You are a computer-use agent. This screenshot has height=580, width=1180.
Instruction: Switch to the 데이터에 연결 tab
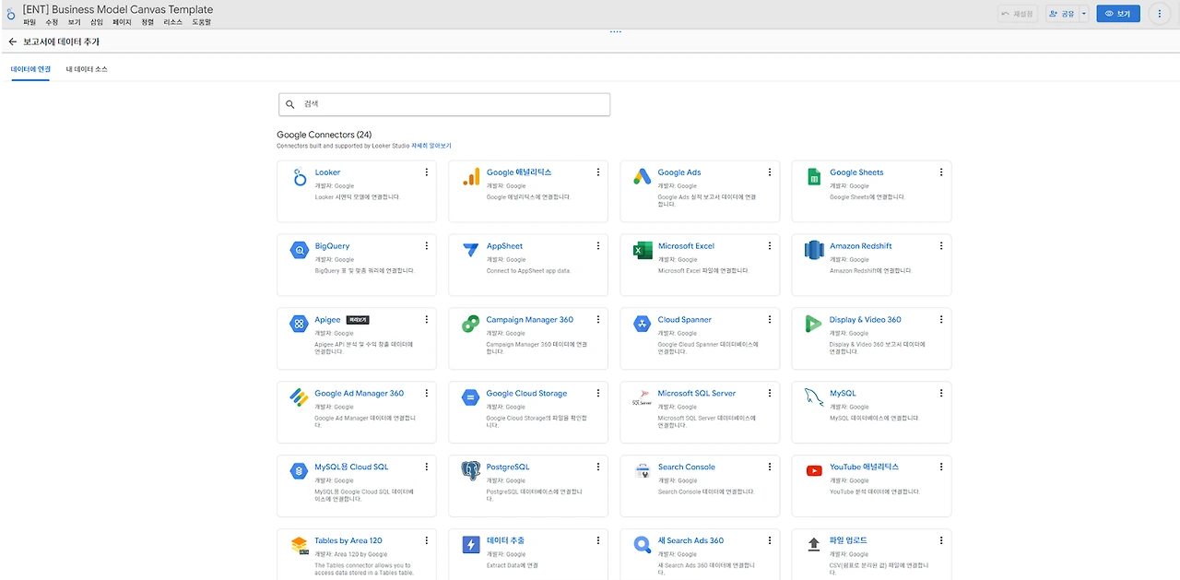[x=30, y=69]
